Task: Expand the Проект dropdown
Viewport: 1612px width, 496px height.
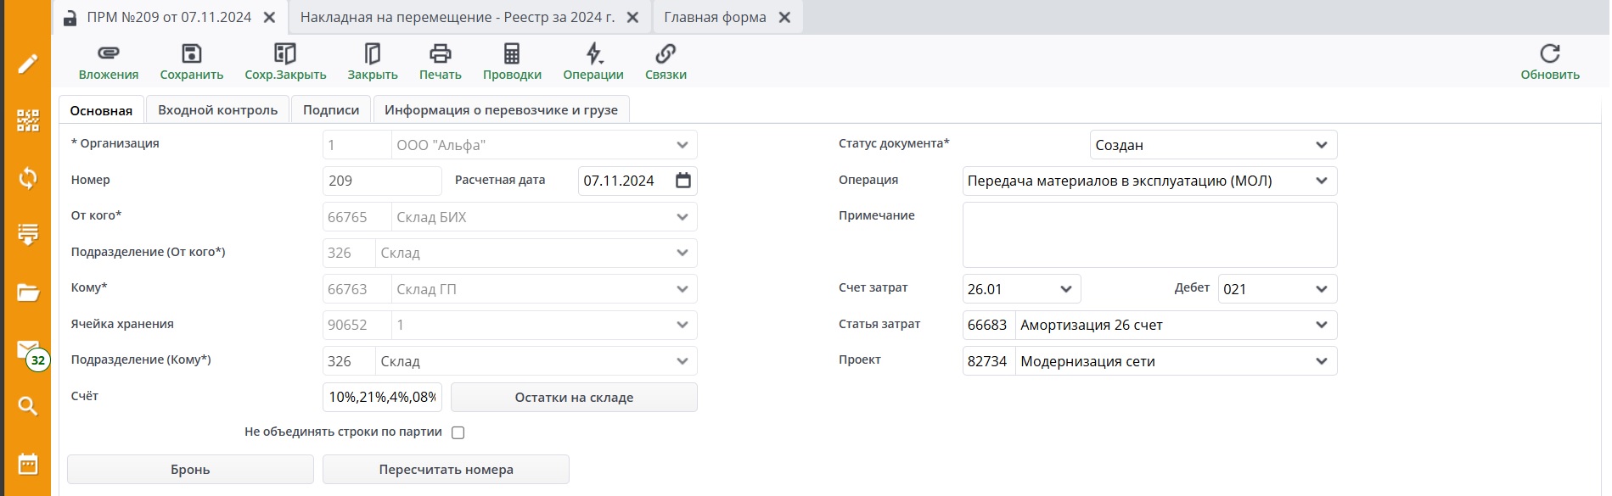Action: point(1321,361)
